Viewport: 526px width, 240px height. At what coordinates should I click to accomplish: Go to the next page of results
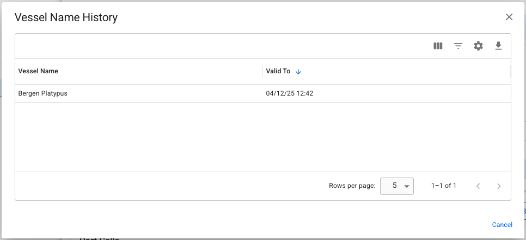point(499,186)
